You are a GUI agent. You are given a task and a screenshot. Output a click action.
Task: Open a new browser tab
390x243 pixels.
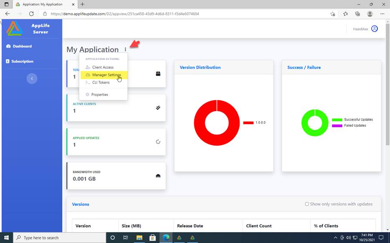click(82, 4)
